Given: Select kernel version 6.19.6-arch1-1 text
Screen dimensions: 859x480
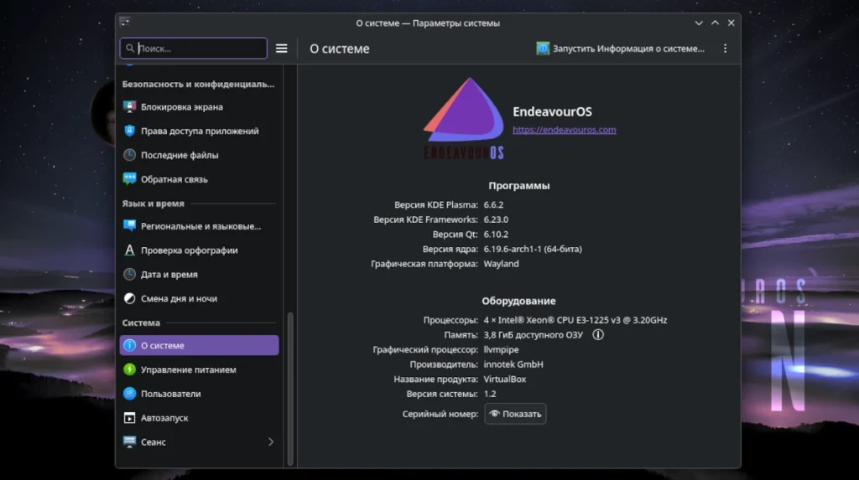Looking at the screenshot, I should tap(533, 249).
